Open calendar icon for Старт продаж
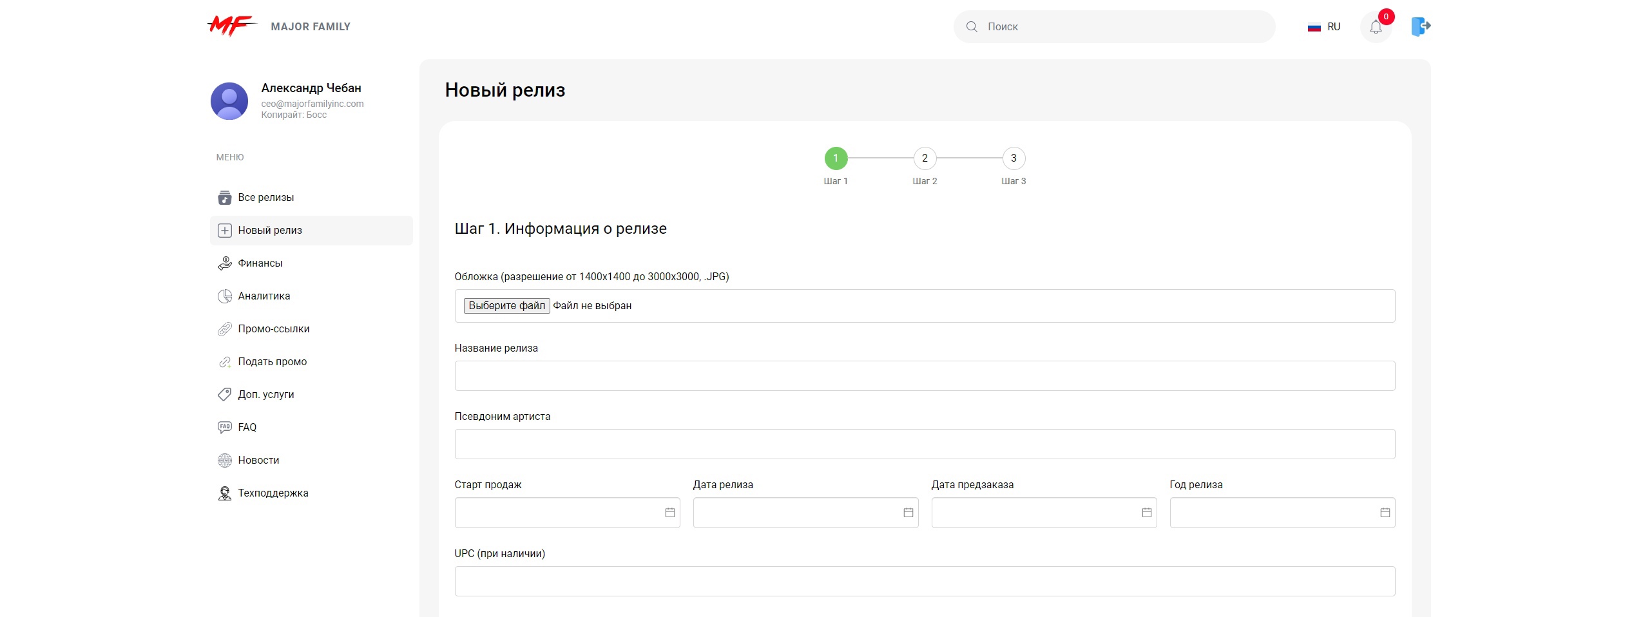Viewport: 1634px width, 617px height. (x=669, y=513)
